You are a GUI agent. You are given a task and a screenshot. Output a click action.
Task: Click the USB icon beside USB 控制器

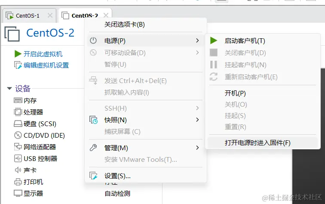(x=18, y=158)
